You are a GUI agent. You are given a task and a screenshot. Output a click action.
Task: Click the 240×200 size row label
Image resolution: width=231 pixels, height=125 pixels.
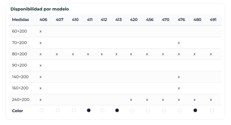21,100
